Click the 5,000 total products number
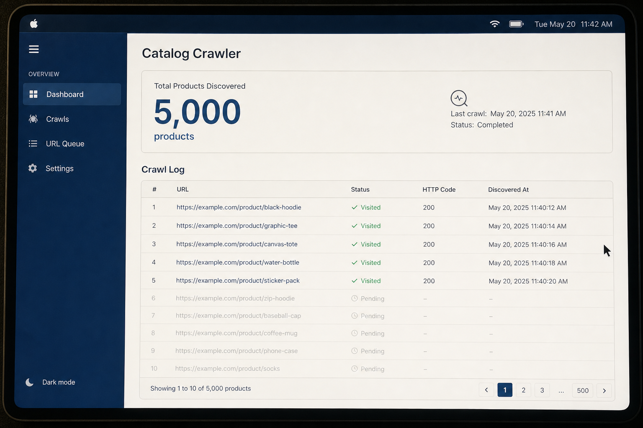This screenshot has width=643, height=428. 197,112
